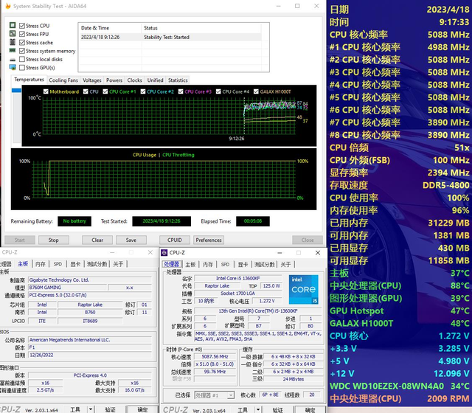The width and height of the screenshot is (472, 413).
Task: Switch to the Cooling Fans tab
Action: 63,80
